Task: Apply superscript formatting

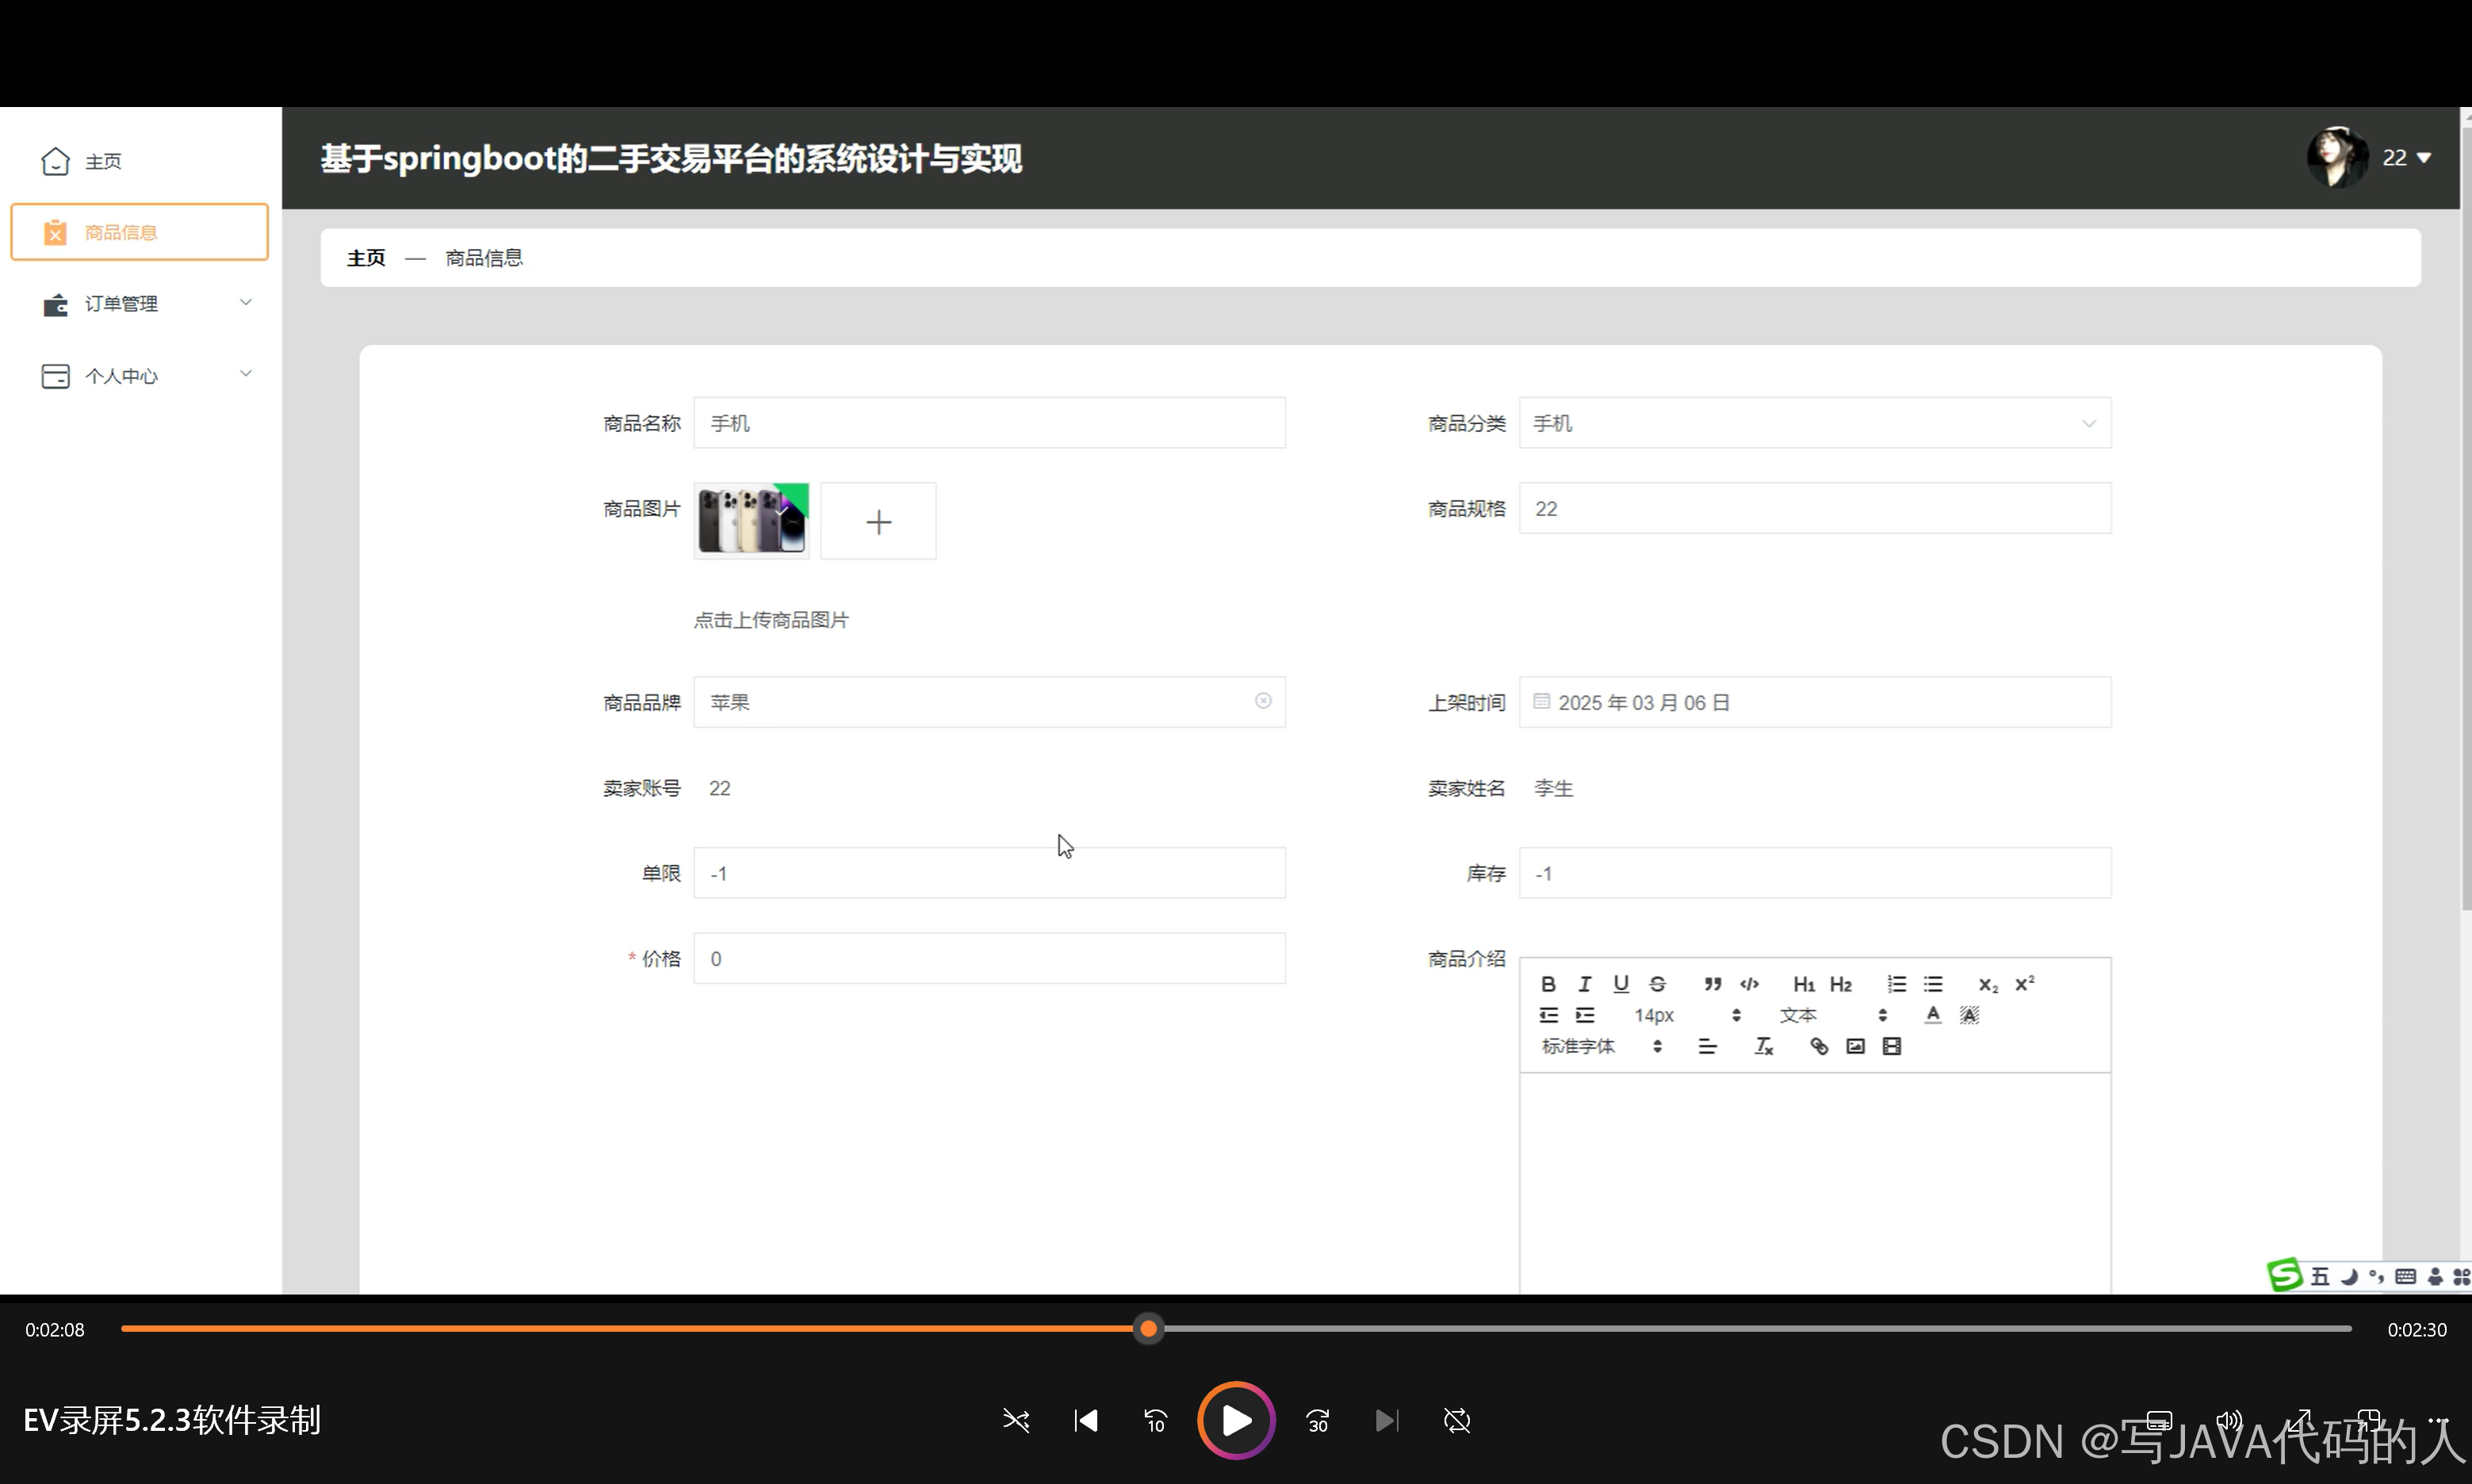Action: click(x=2025, y=984)
